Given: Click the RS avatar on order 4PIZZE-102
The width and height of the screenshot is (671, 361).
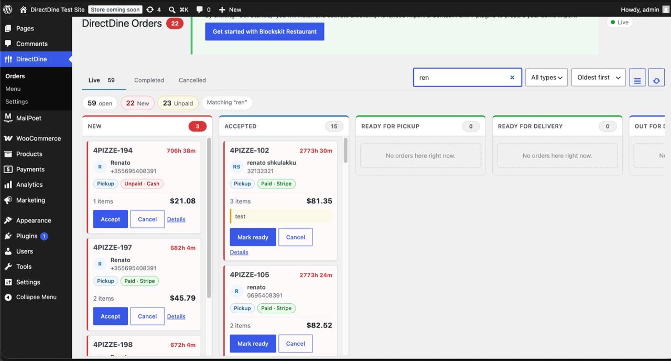Looking at the screenshot, I should [x=236, y=167].
